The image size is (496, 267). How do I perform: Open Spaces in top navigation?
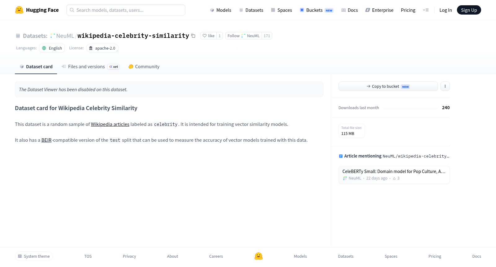coord(281,10)
